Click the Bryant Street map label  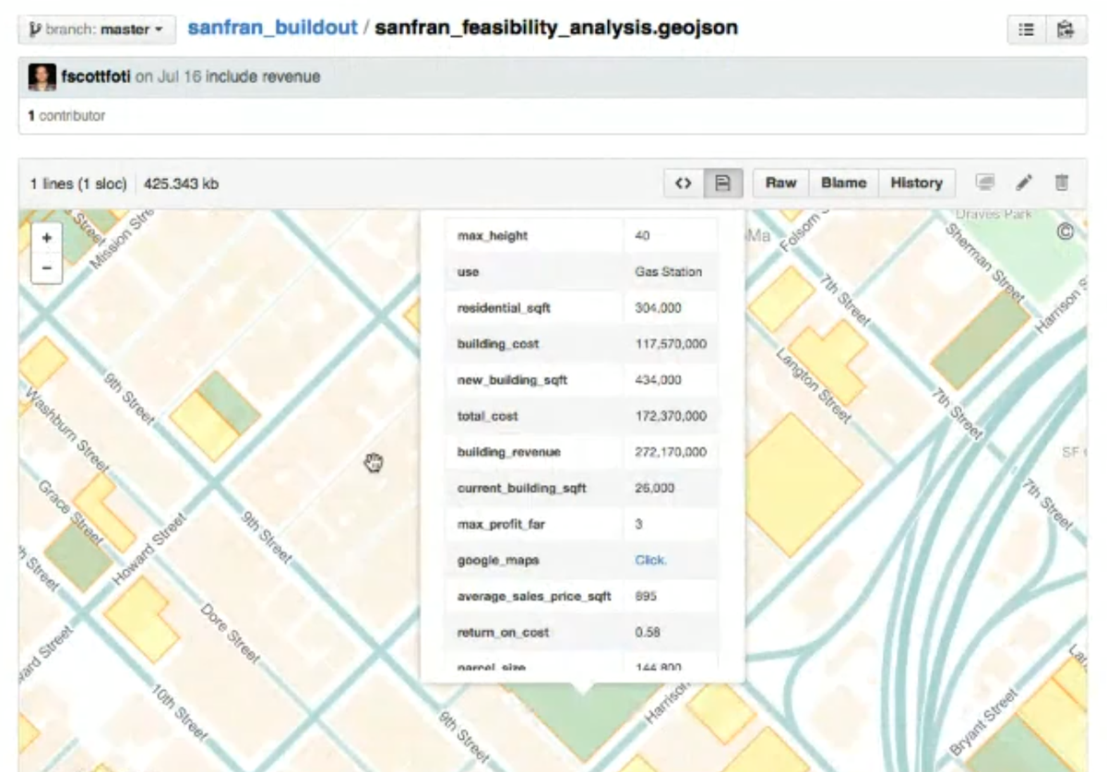pos(982,722)
